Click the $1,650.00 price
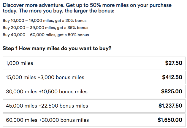The height and width of the screenshot is (128, 187). (170, 120)
